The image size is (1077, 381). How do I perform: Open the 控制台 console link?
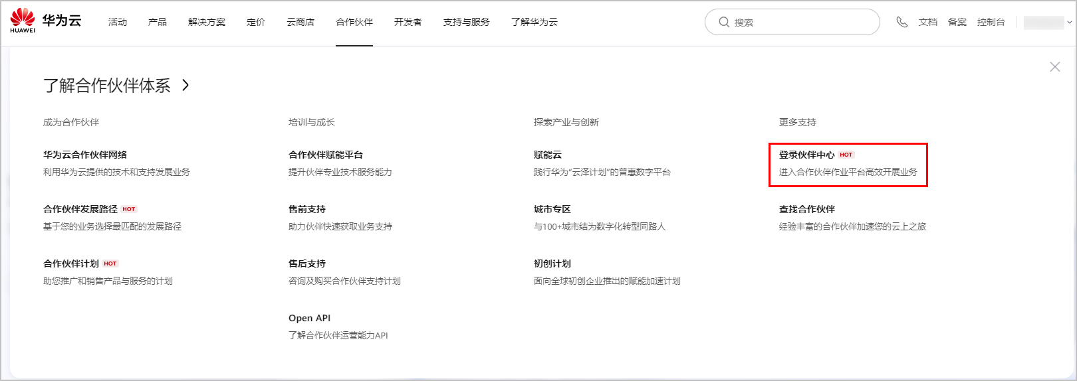point(991,22)
